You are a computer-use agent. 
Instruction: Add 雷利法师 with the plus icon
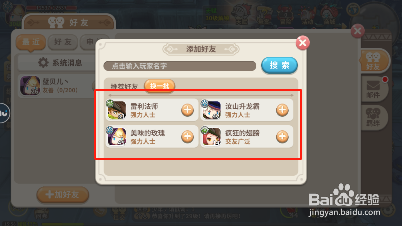(x=187, y=110)
